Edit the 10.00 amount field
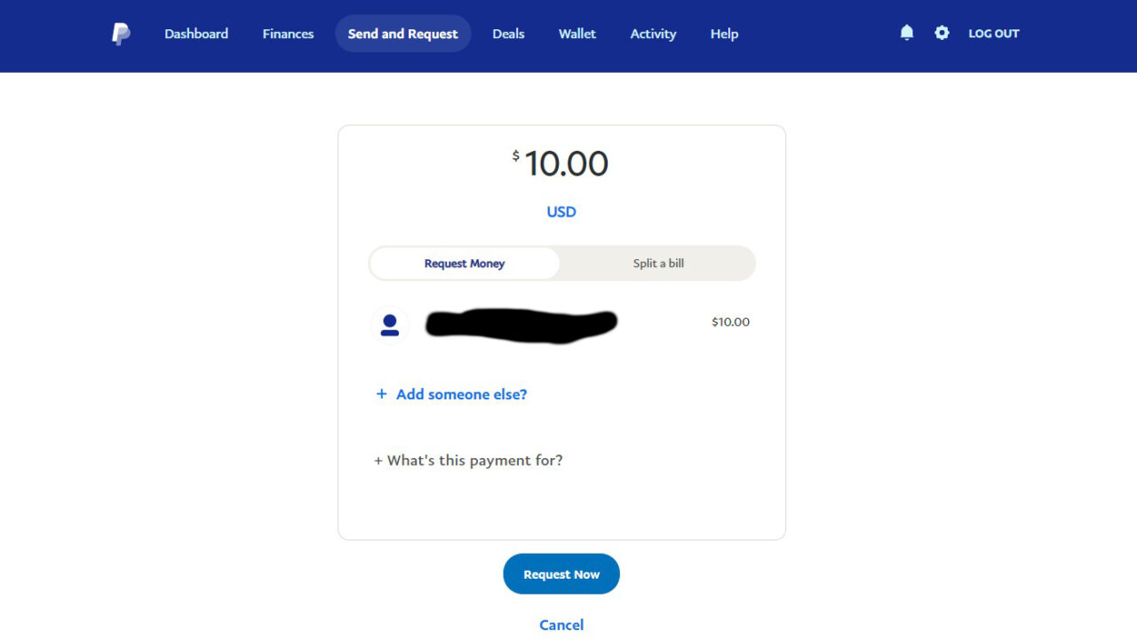 568,163
